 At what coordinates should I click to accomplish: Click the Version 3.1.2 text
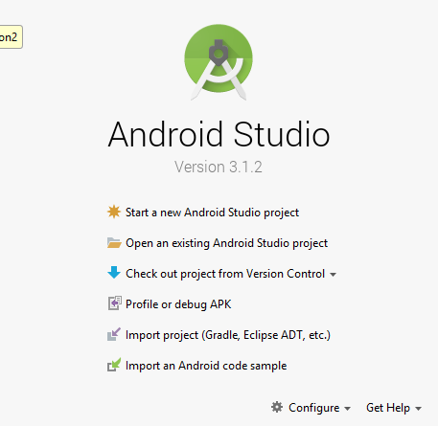(x=219, y=167)
